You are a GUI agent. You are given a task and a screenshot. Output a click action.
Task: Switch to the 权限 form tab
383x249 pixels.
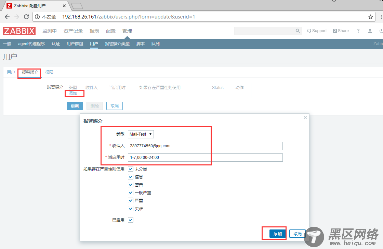[49, 72]
